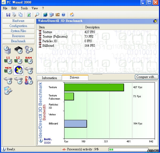Image resolution: width=160 pixels, height=153 pixels.
Task: Open the gears benchmark icon
Action: point(29,50)
